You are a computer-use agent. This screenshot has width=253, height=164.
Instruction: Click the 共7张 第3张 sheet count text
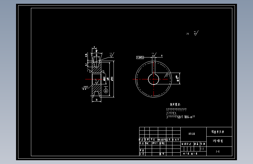coord(190,154)
